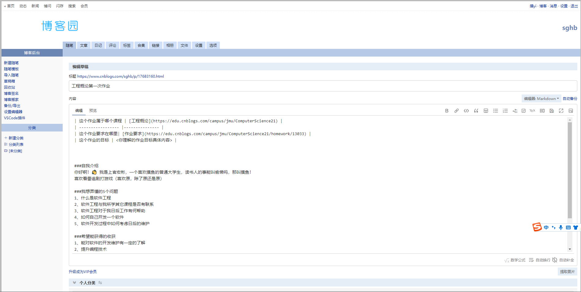Viewport: 581px width, 292px height.
Task: Open the 设置编辑器 link
Action: (x=13, y=112)
